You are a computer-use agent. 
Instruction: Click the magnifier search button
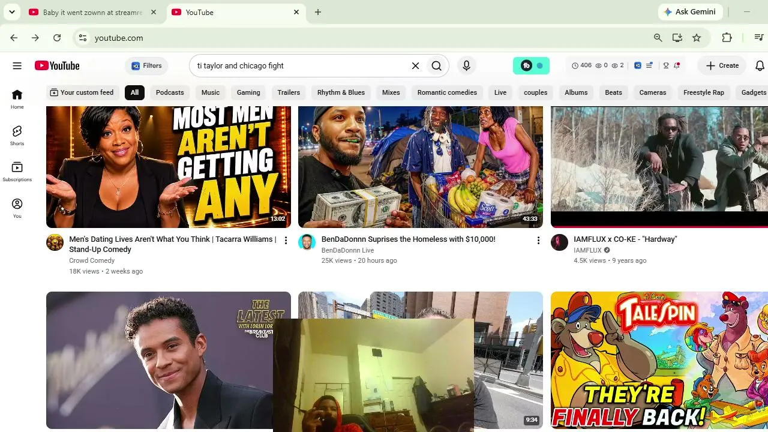coord(437,66)
